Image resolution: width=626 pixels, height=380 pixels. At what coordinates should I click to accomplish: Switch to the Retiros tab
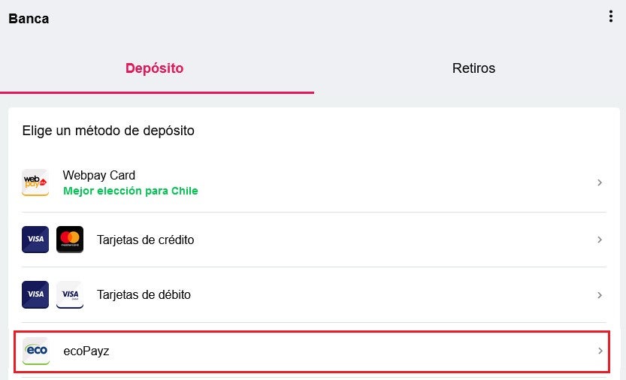point(473,68)
